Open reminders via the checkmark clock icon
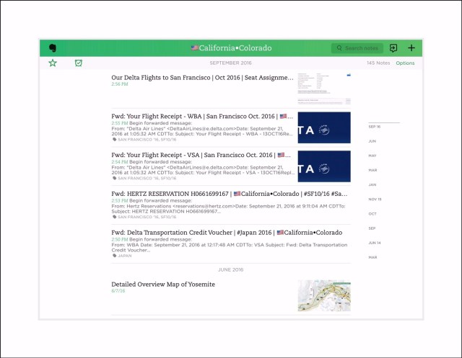 coord(79,63)
